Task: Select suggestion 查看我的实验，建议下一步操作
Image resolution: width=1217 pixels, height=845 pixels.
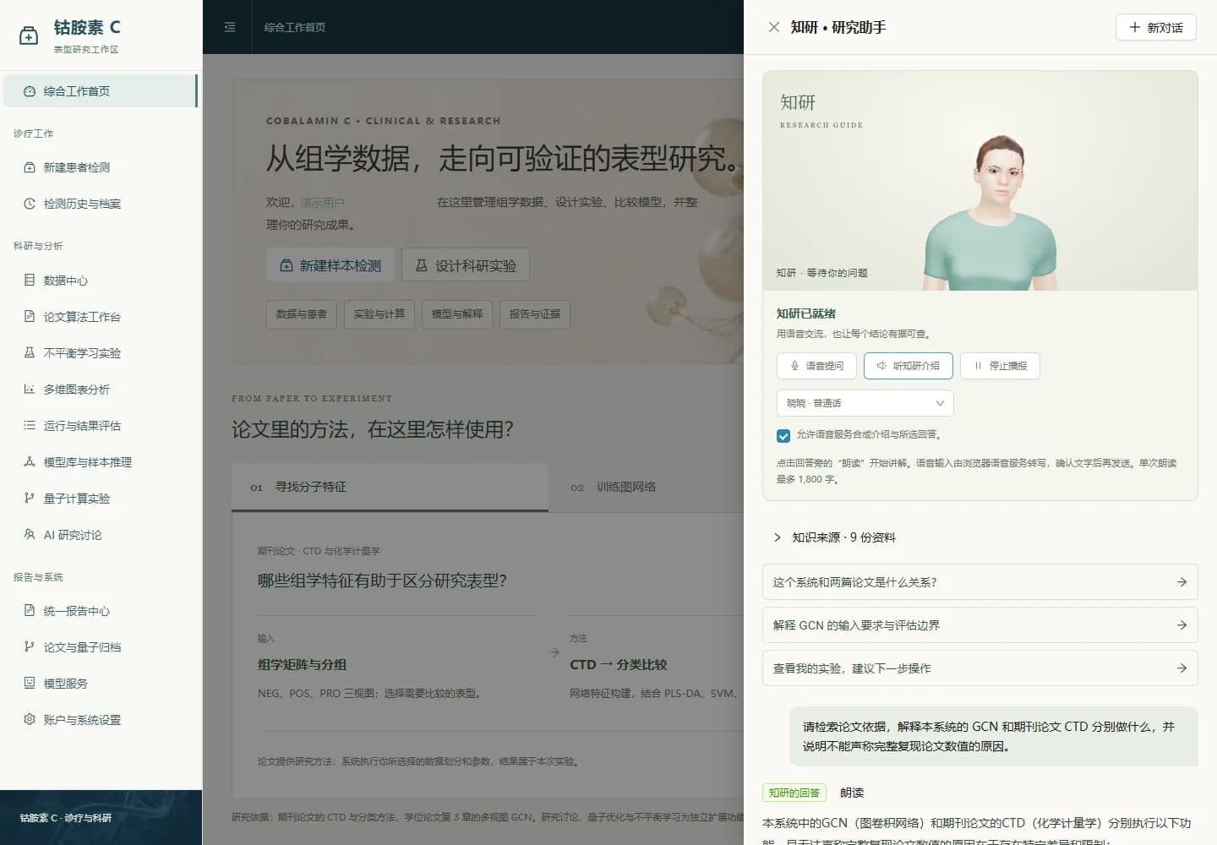Action: tap(980, 668)
